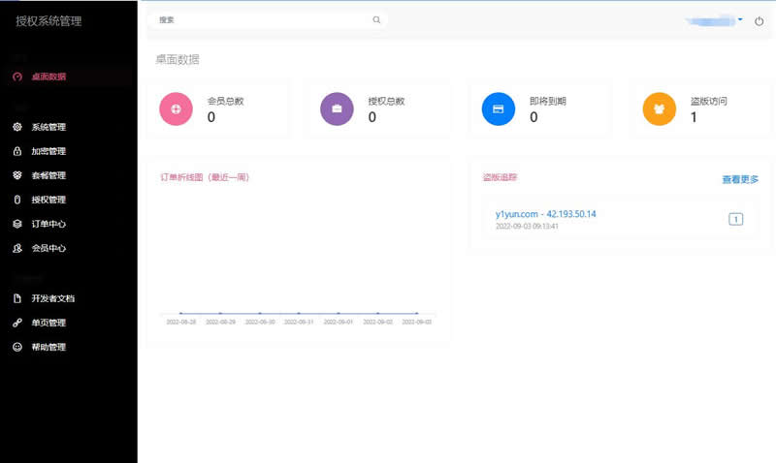Click the count badge beside y1yun.com

click(x=735, y=219)
